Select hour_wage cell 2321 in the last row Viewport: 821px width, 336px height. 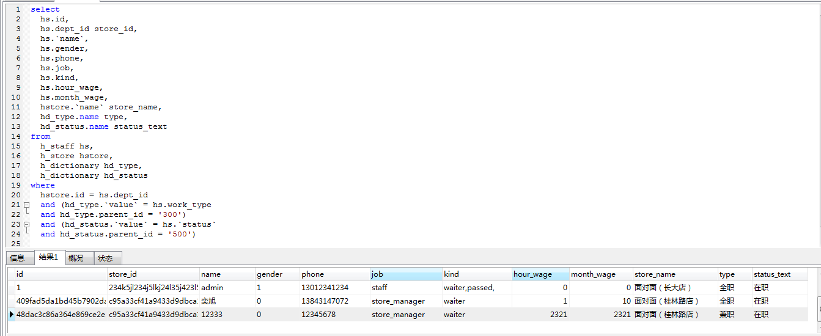coord(541,315)
